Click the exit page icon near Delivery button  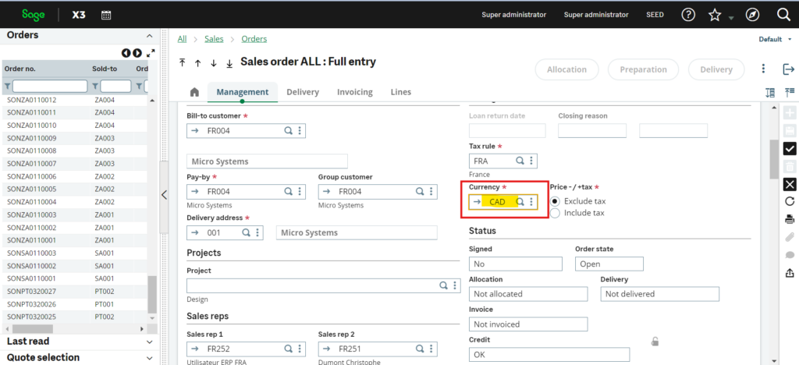click(x=788, y=69)
